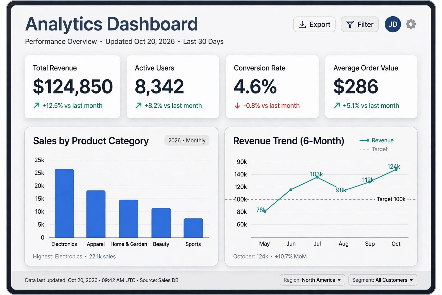Click the '+8.2% vs last month' text
442x295 pixels.
tap(173, 106)
